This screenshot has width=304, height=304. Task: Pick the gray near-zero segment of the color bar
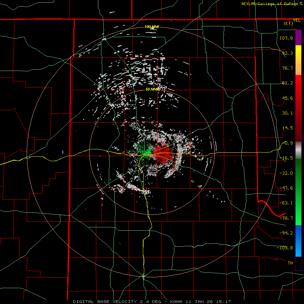(x=298, y=150)
